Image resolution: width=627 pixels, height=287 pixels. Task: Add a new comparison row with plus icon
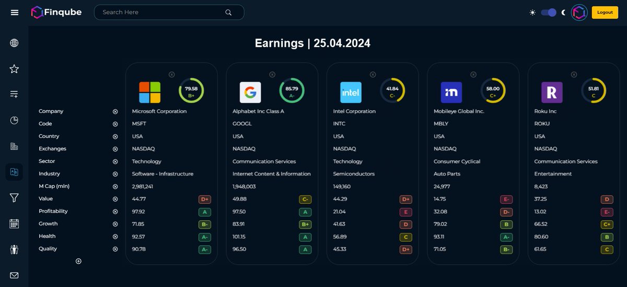point(78,261)
